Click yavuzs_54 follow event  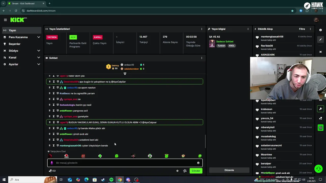point(283,120)
